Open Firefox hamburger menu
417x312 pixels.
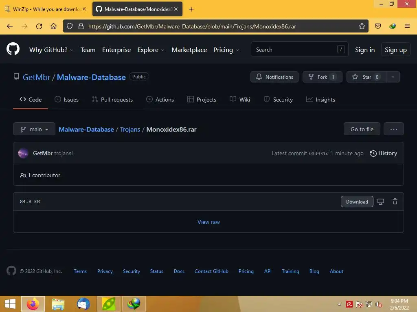pos(407,26)
